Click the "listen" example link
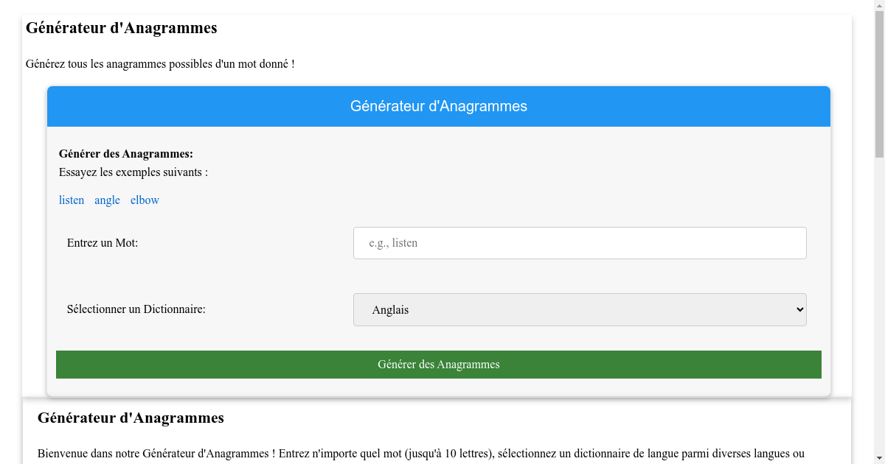Viewport: 885px width, 464px height. 72,200
